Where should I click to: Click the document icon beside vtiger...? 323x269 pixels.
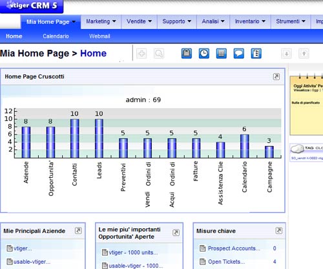pyautogui.click(x=10, y=248)
